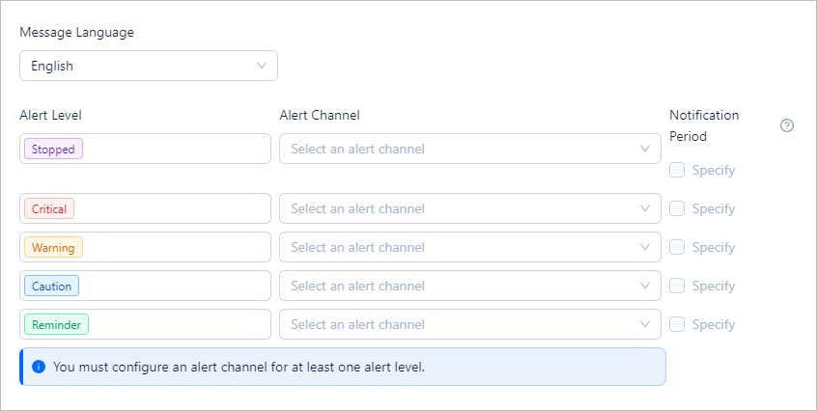Image resolution: width=817 pixels, height=411 pixels.
Task: Expand the alert channel dropdown for Stopped
Action: click(469, 149)
